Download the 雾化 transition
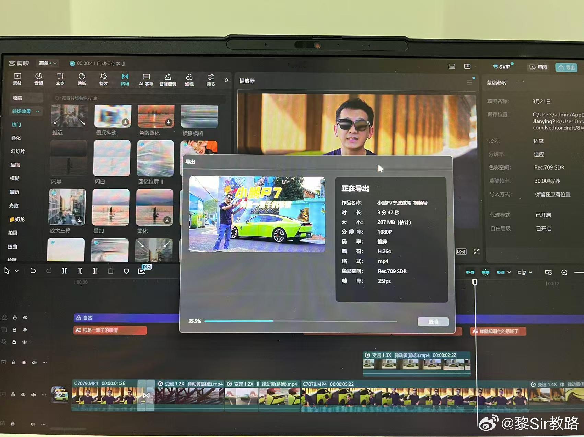584x437 pixels. pyautogui.click(x=167, y=220)
